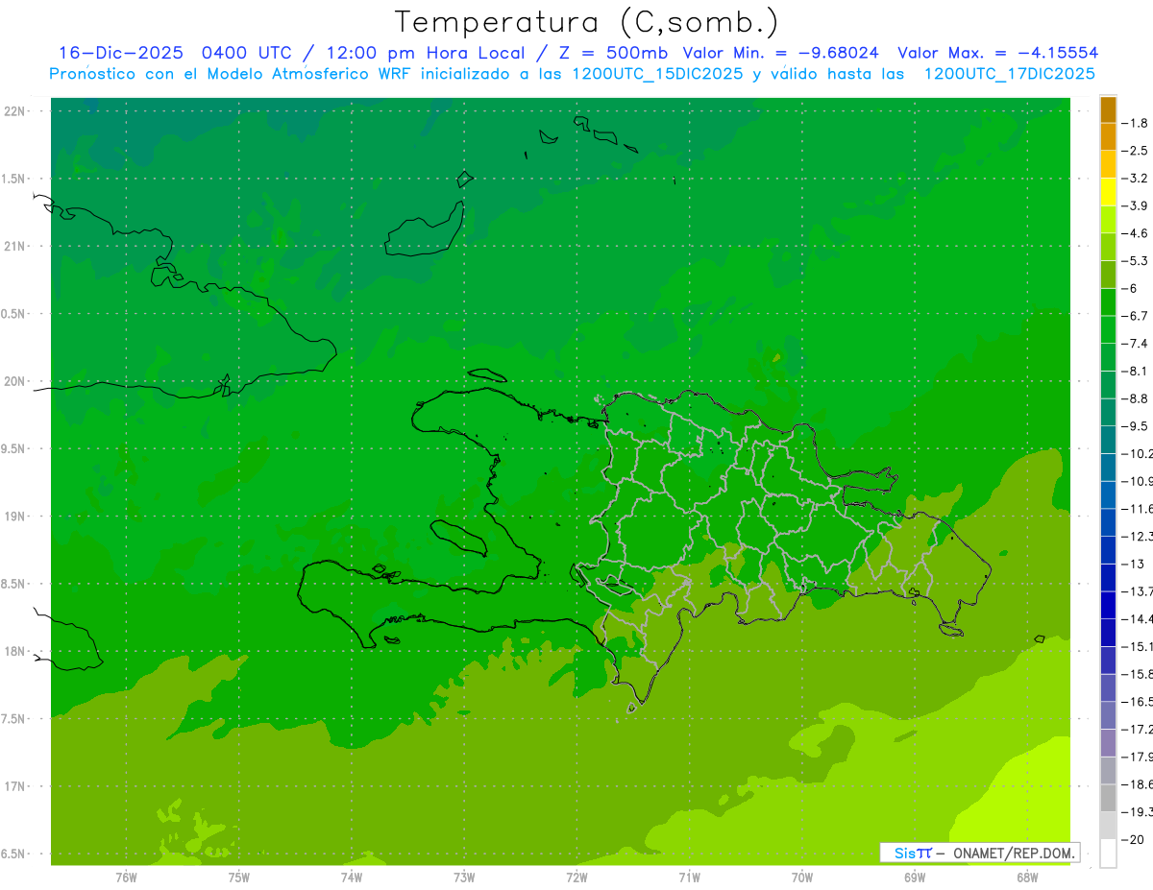Viewport: 1153px width, 890px height.
Task: Click the "1200UTC_17DIC2025" valid-until time text
Action: [1009, 74]
